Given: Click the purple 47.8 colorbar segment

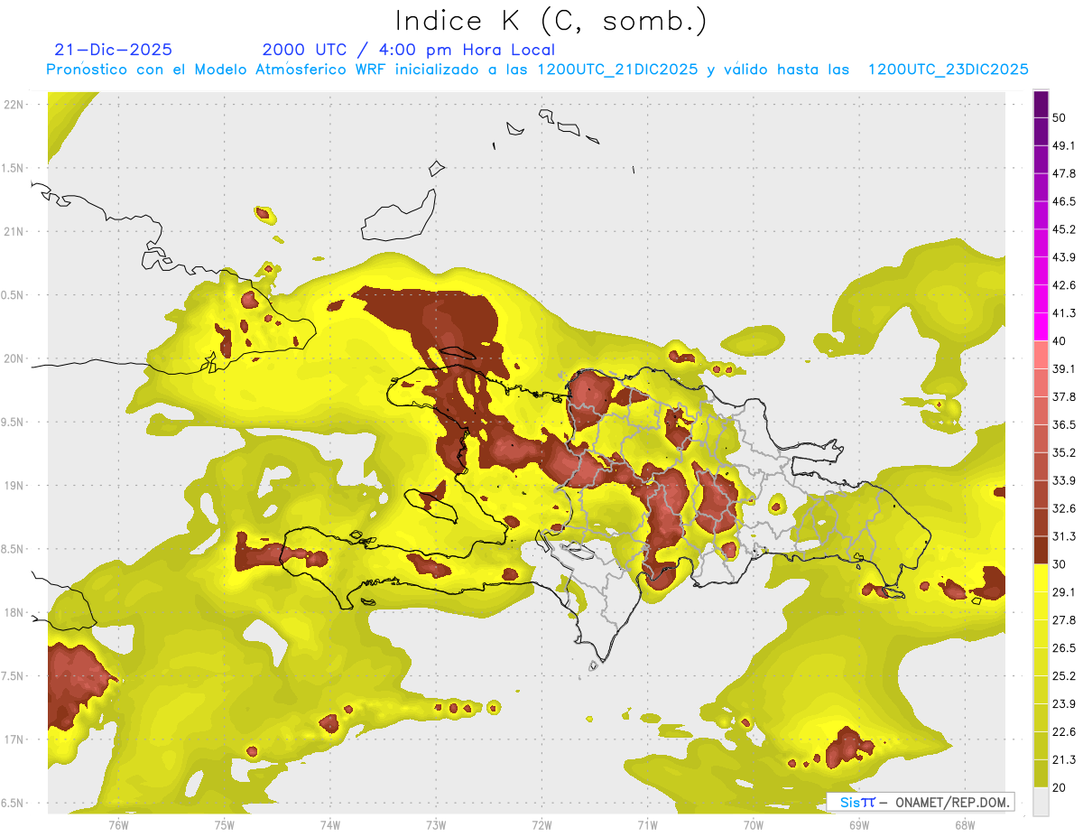Looking at the screenshot, I should coord(1041,159).
